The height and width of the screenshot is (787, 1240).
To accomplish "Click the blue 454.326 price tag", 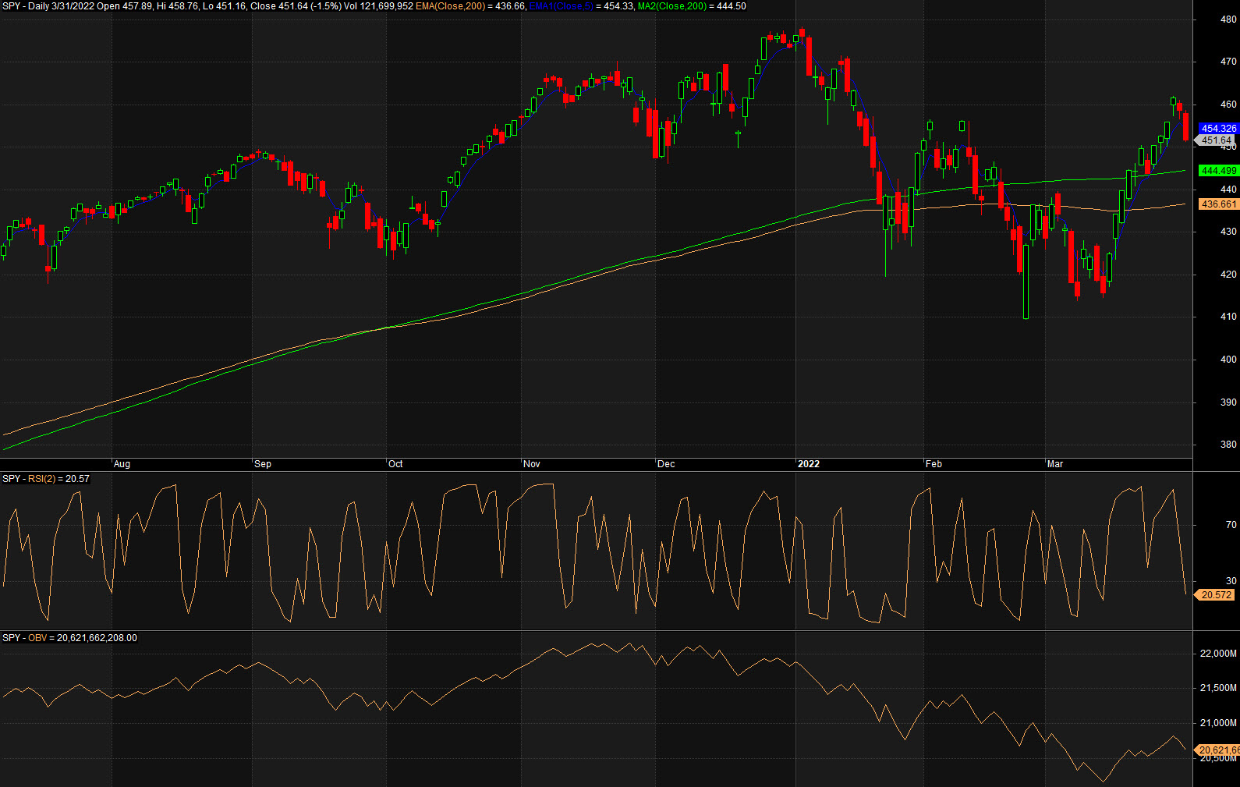I will [1218, 129].
